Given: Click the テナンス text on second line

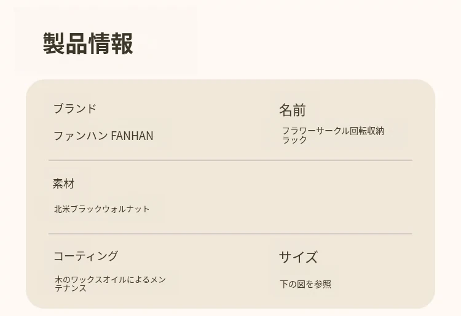Looking at the screenshot, I should click(71, 288).
